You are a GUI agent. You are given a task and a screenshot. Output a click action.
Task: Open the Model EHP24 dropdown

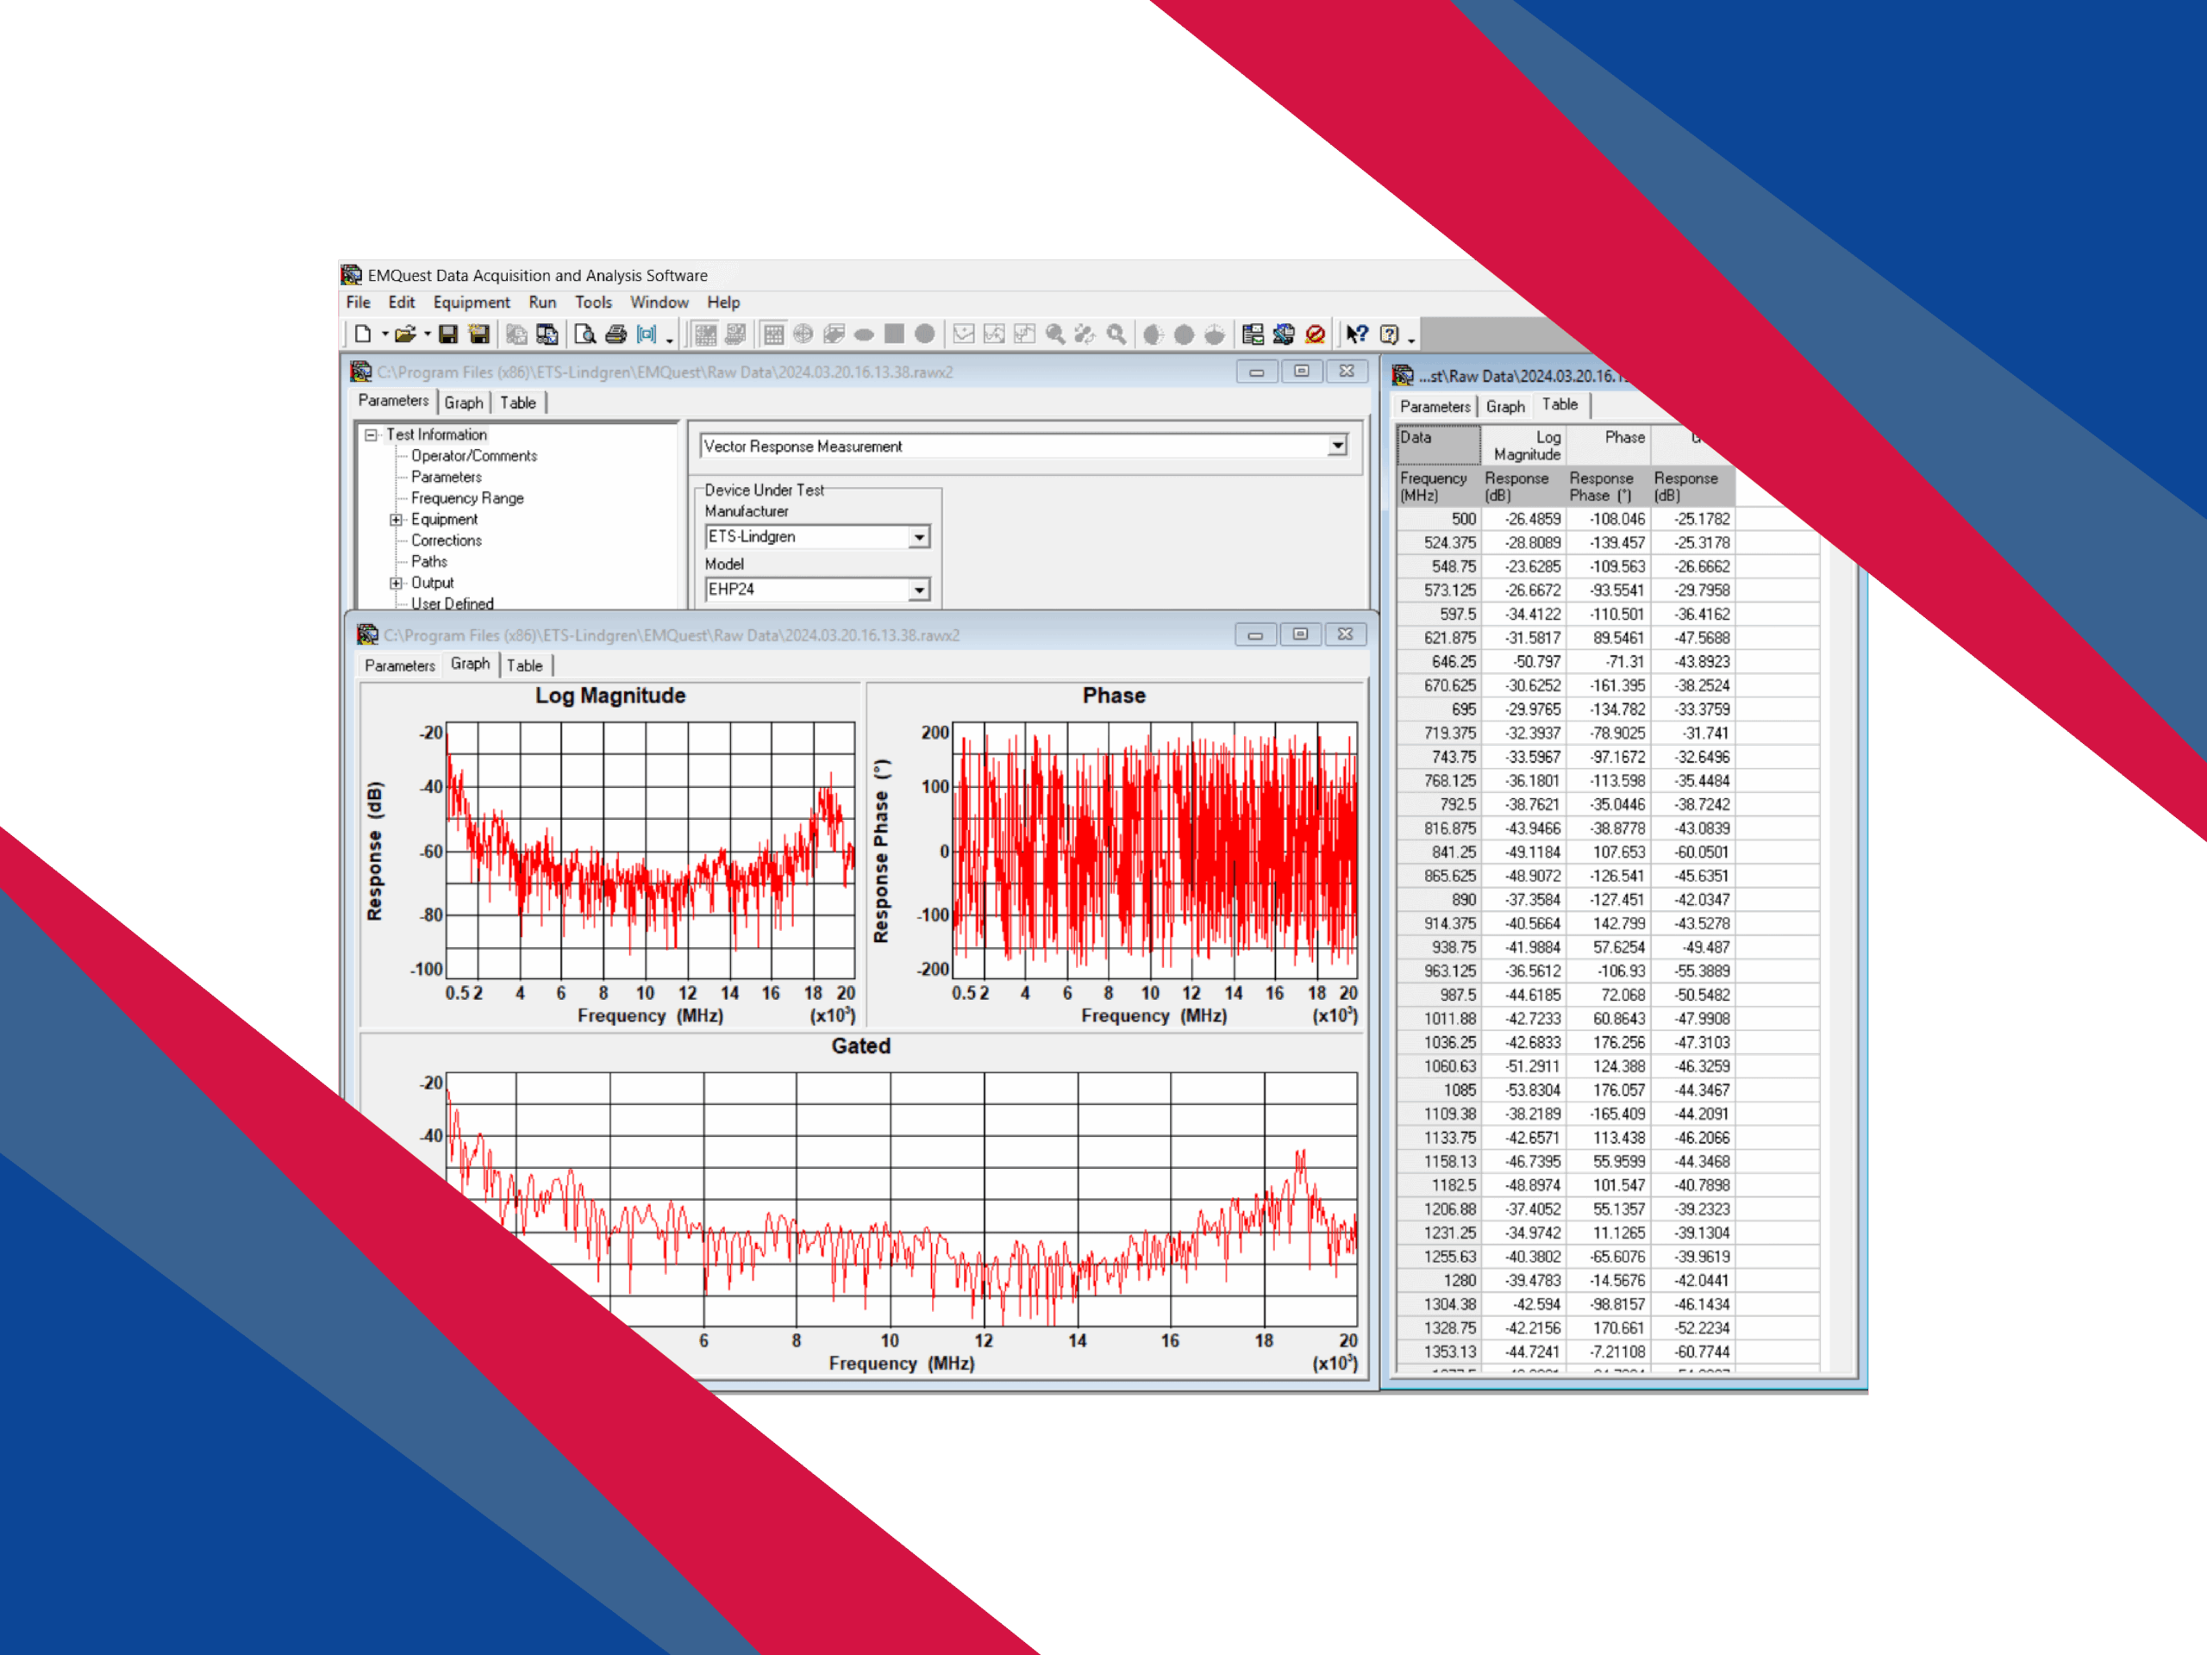coord(918,590)
